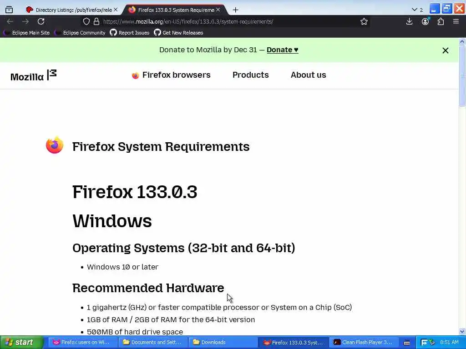466x349 pixels.
Task: View site security padlock information
Action: 96,21
